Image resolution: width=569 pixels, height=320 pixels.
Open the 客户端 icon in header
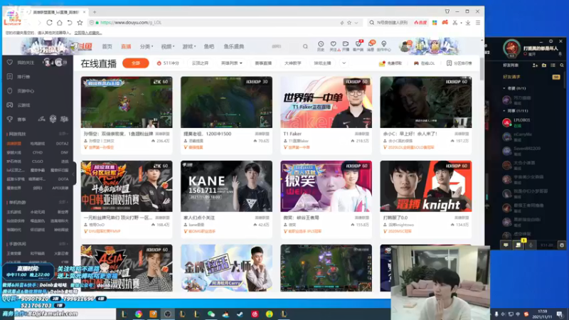[x=358, y=46]
